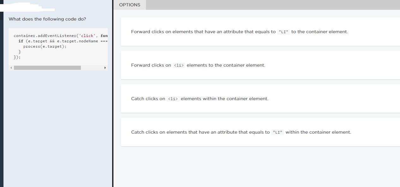Click the horizontal scrollbar thumb under the code

pos(47,68)
